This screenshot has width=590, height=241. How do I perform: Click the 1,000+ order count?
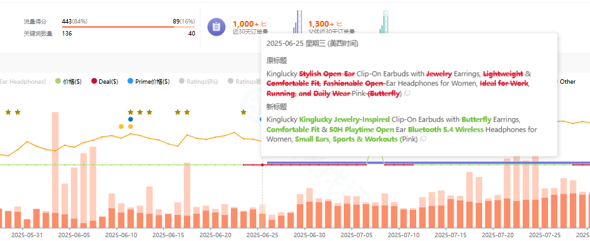[x=246, y=23]
